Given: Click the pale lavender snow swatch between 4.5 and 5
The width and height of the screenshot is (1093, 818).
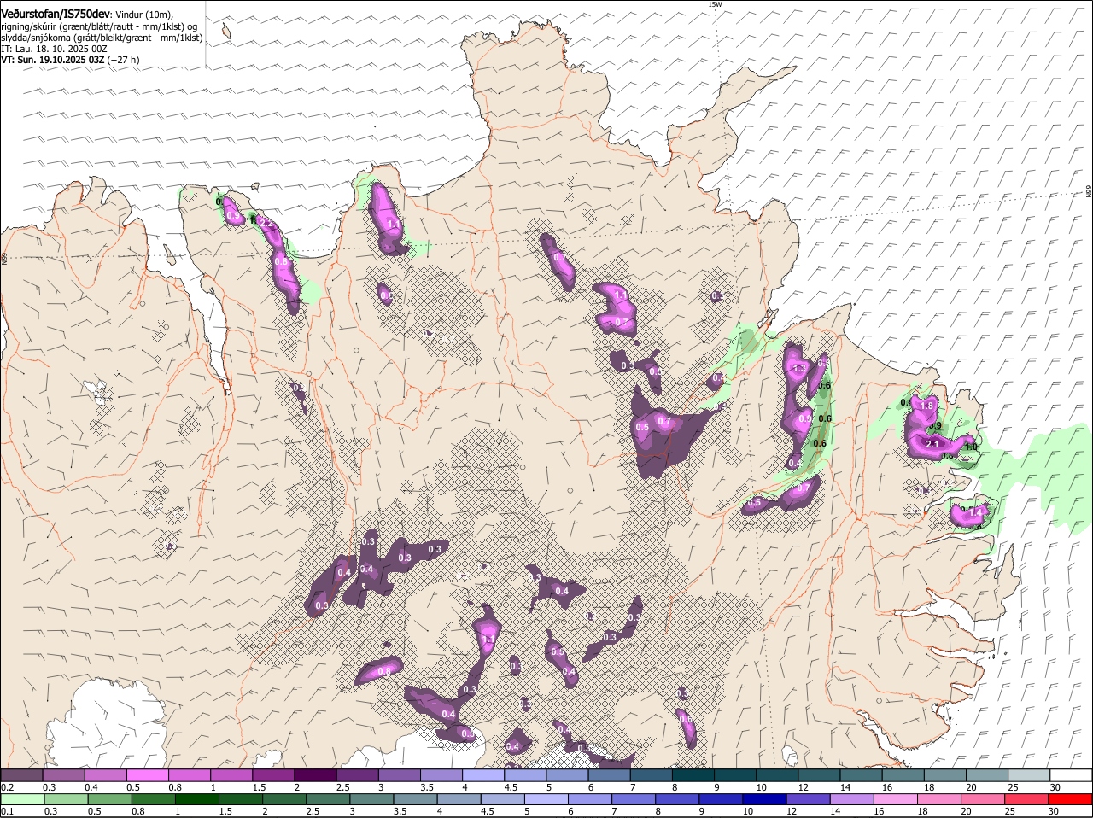Looking at the screenshot, I should click(524, 775).
